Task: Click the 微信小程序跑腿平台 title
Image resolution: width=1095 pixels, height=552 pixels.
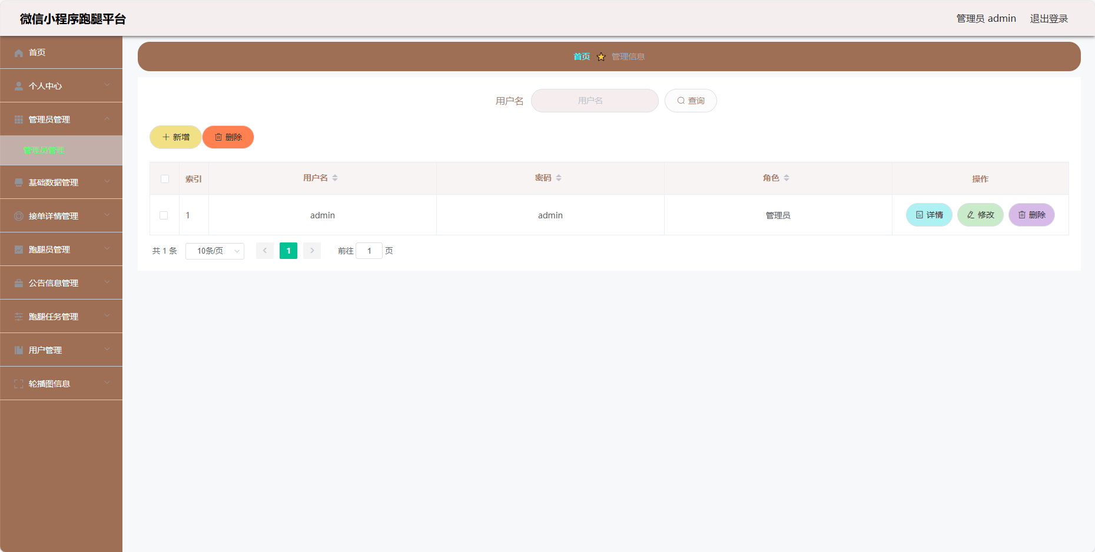Action: [73, 19]
